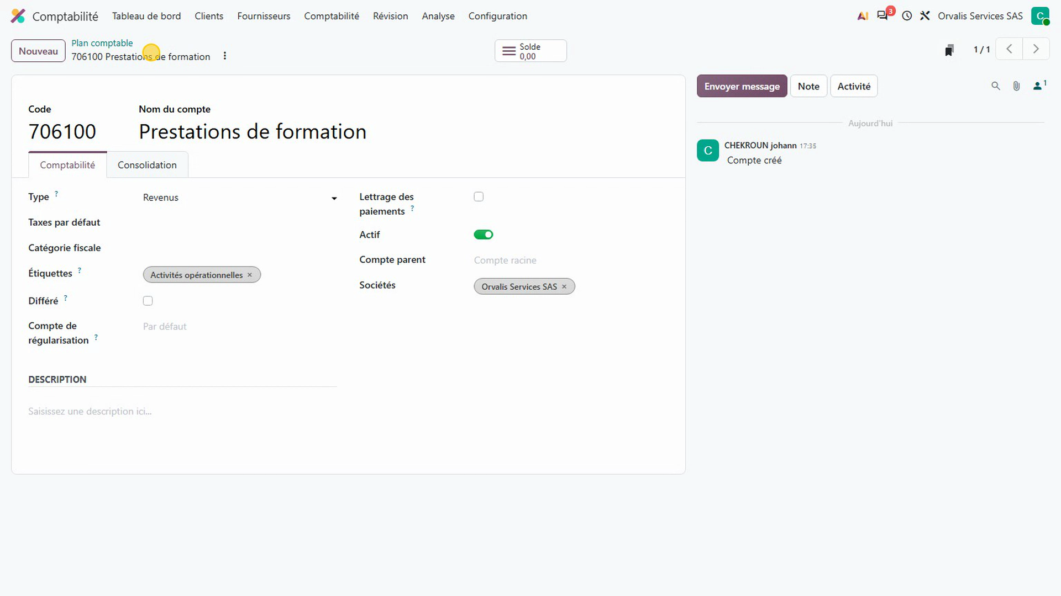
Task: Click the bookmark icon beside the pager
Action: 949,50
